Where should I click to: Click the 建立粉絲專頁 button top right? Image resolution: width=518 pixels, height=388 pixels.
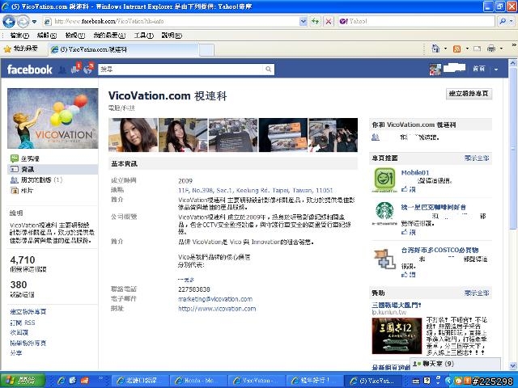tap(469, 94)
